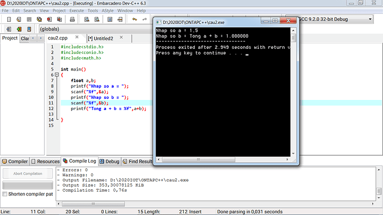Viewport: 383px width, 215px height.
Task: Click the right arrow of the Project/Classes tabs
Action: pos(41,38)
